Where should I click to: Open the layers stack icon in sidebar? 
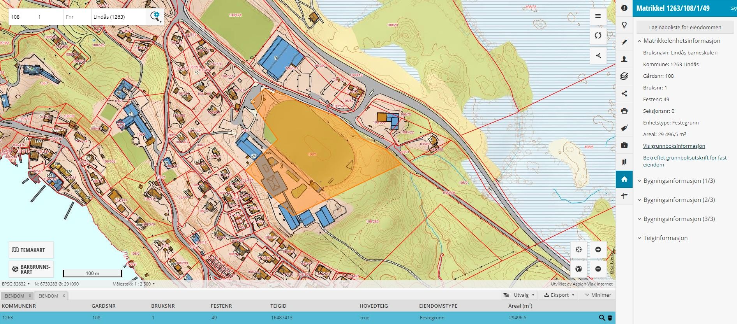624,76
